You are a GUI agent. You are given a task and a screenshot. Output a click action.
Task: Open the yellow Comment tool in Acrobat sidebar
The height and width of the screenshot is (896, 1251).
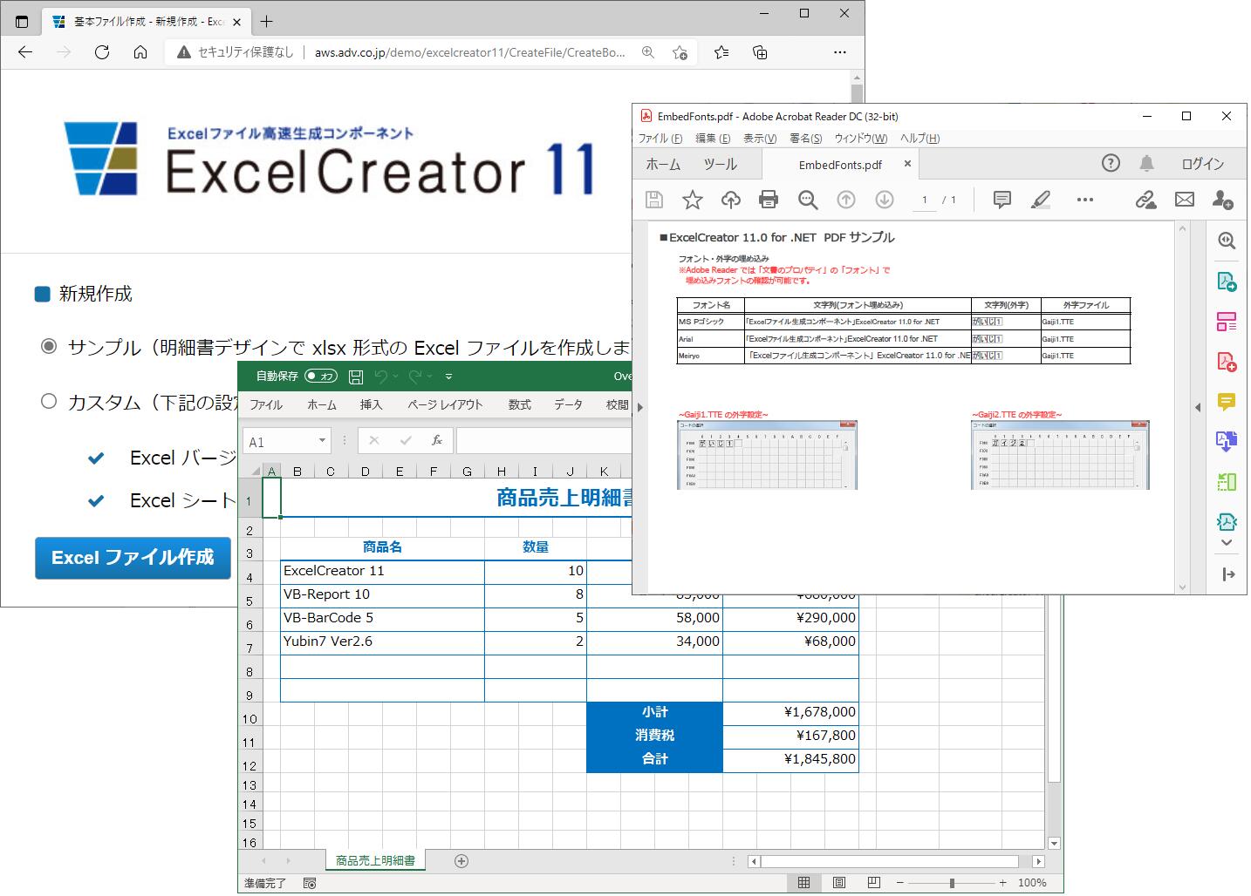click(1227, 402)
